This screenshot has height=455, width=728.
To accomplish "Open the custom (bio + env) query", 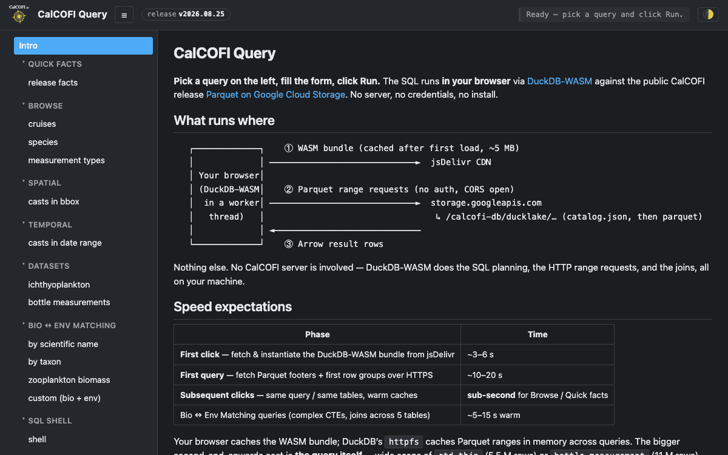I will [x=64, y=398].
